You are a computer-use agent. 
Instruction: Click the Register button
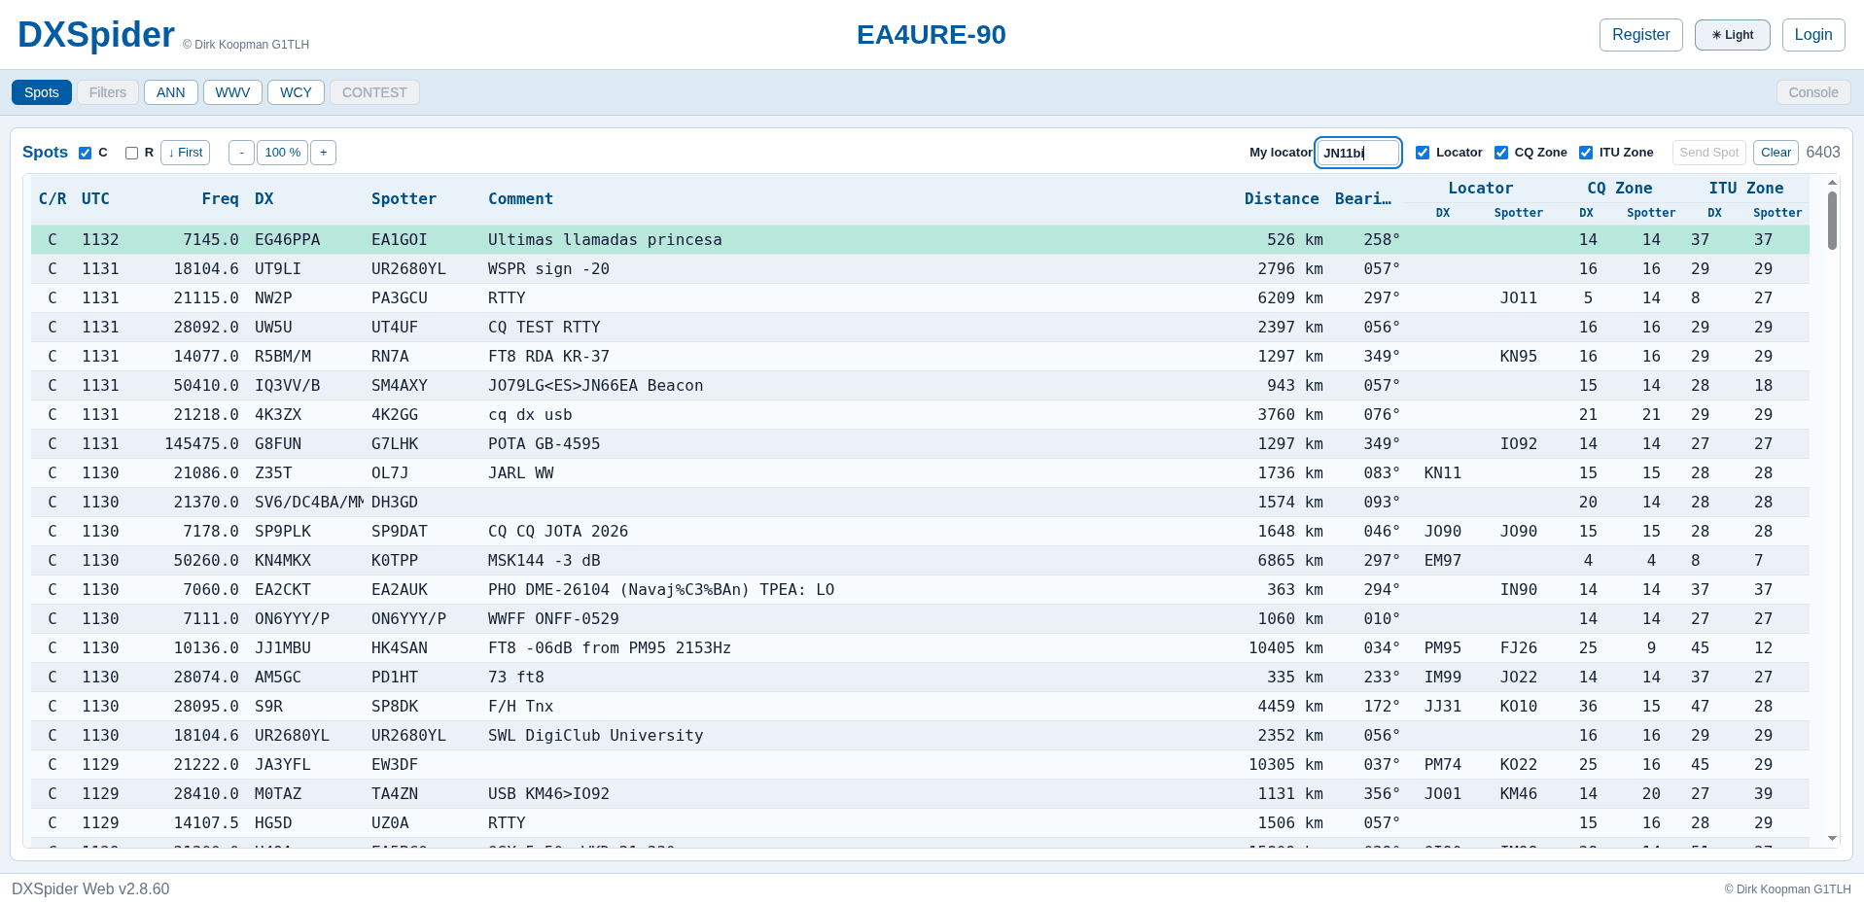point(1640,35)
